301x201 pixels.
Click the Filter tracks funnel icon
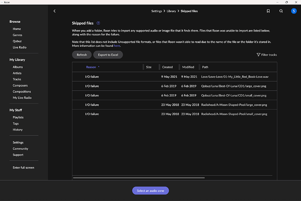point(259,55)
